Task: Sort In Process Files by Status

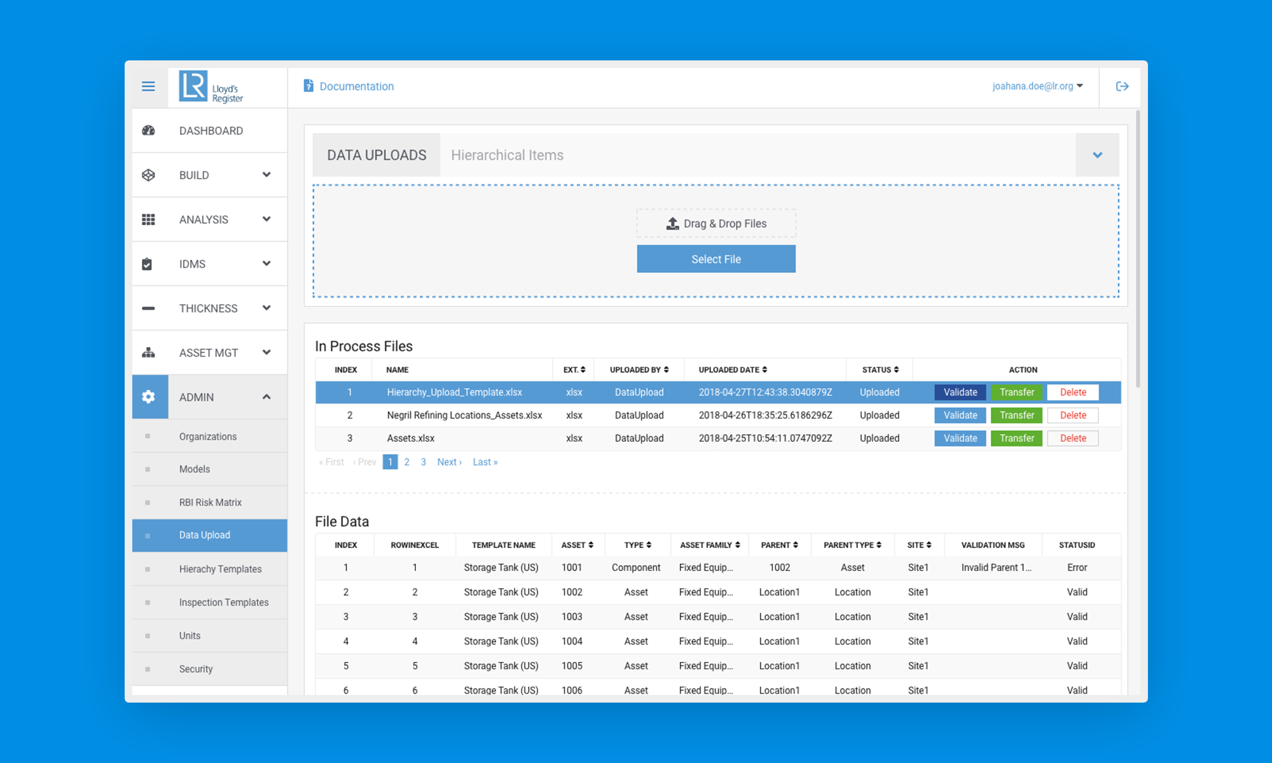Action: (x=896, y=369)
